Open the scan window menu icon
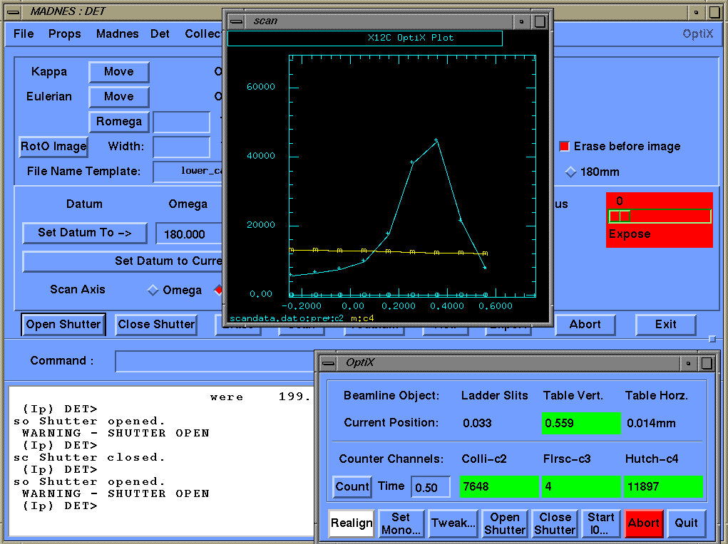The width and height of the screenshot is (728, 544). (236, 21)
